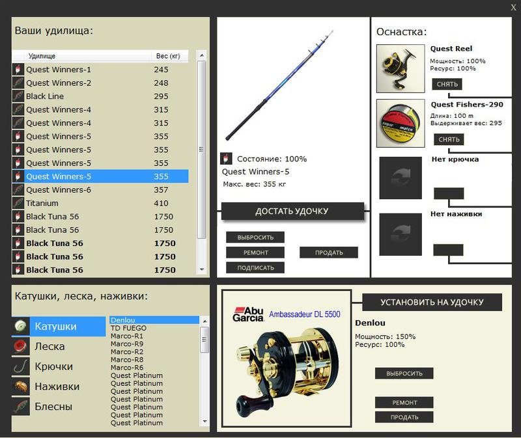Click СНЯТЬ for Quest Reel
This screenshot has height=438, width=521.
447,84
